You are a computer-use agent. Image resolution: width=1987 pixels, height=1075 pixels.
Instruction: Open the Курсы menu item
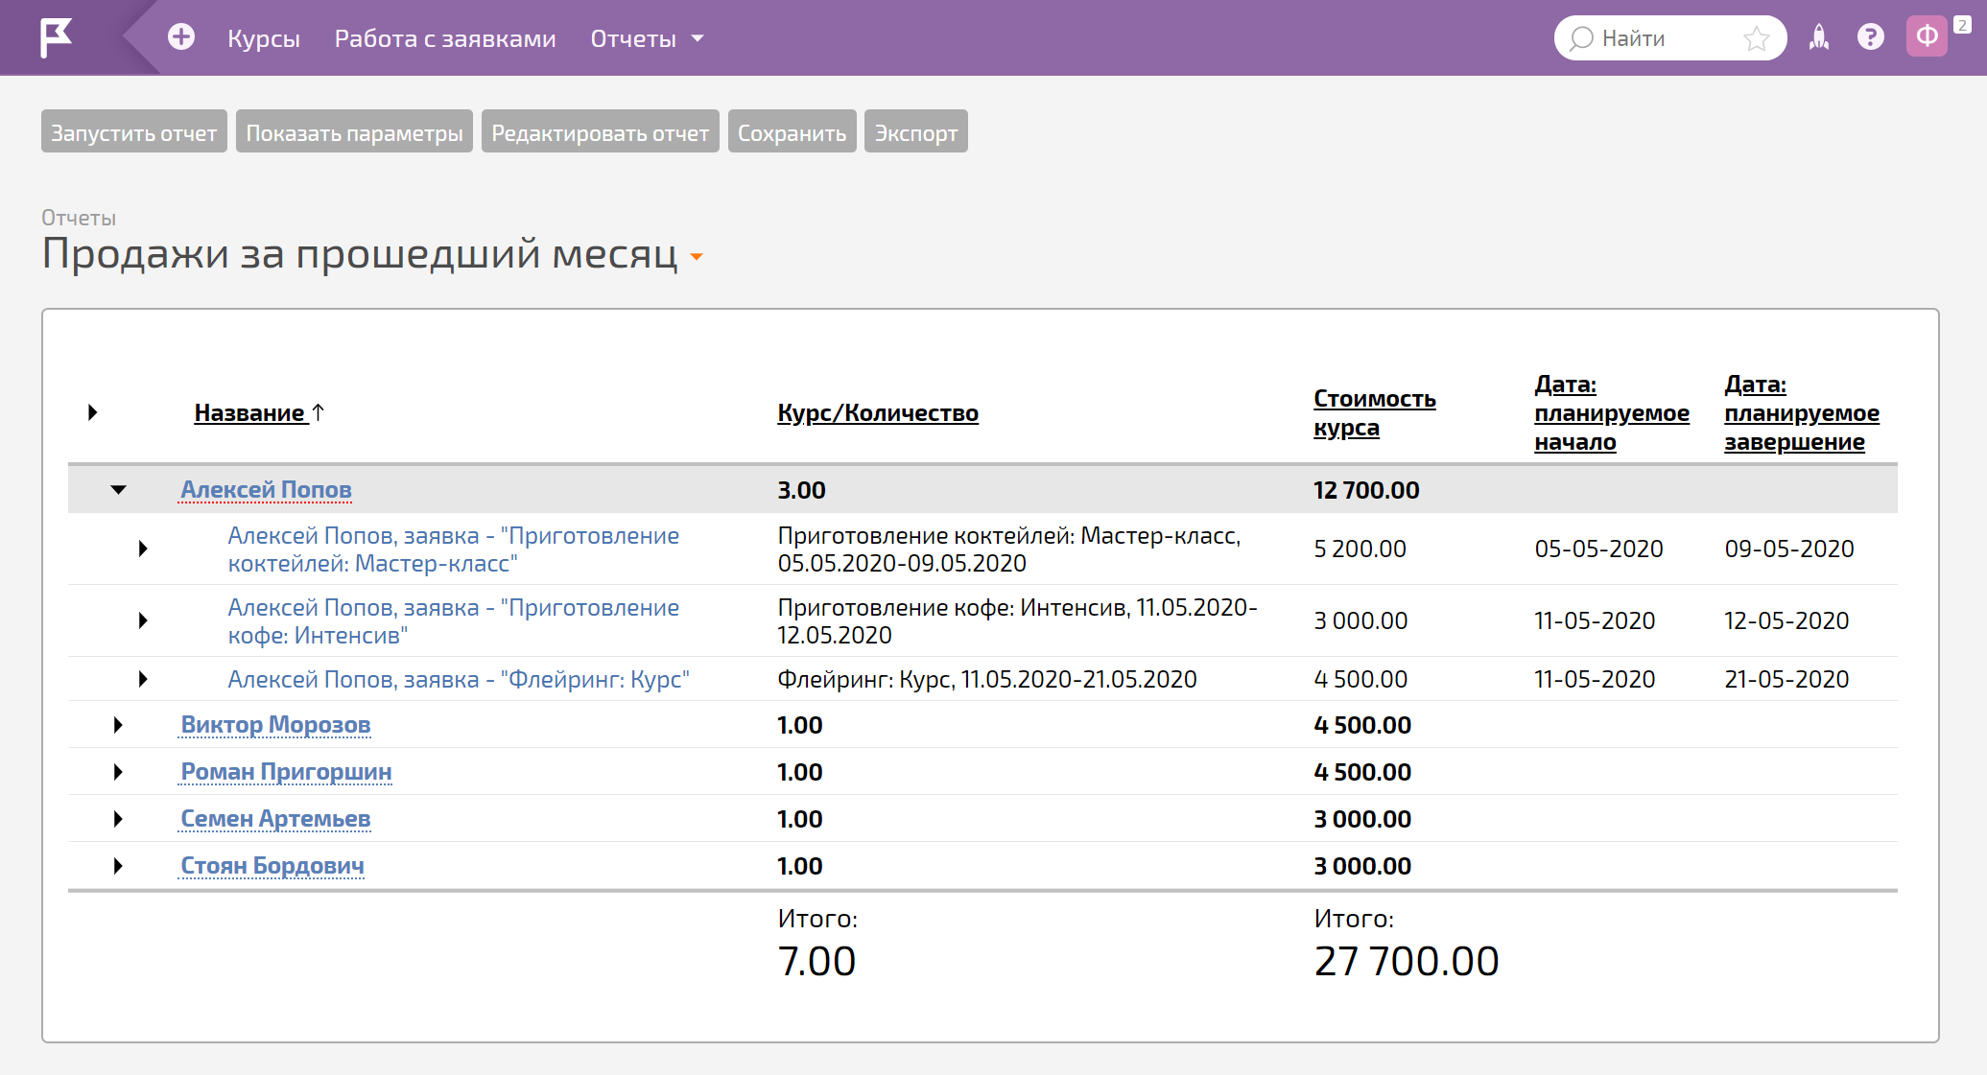(x=264, y=38)
